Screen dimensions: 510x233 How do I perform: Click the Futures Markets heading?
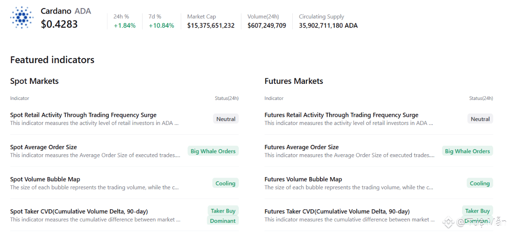coord(294,81)
